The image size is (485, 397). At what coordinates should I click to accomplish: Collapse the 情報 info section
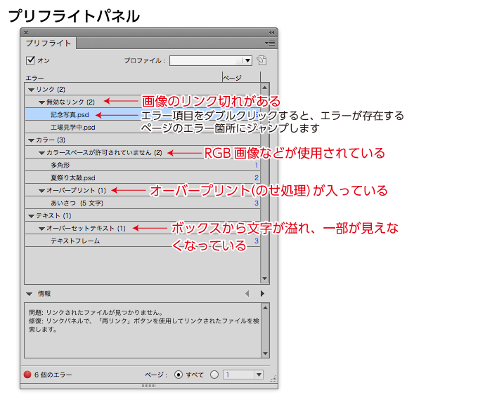pyautogui.click(x=30, y=293)
